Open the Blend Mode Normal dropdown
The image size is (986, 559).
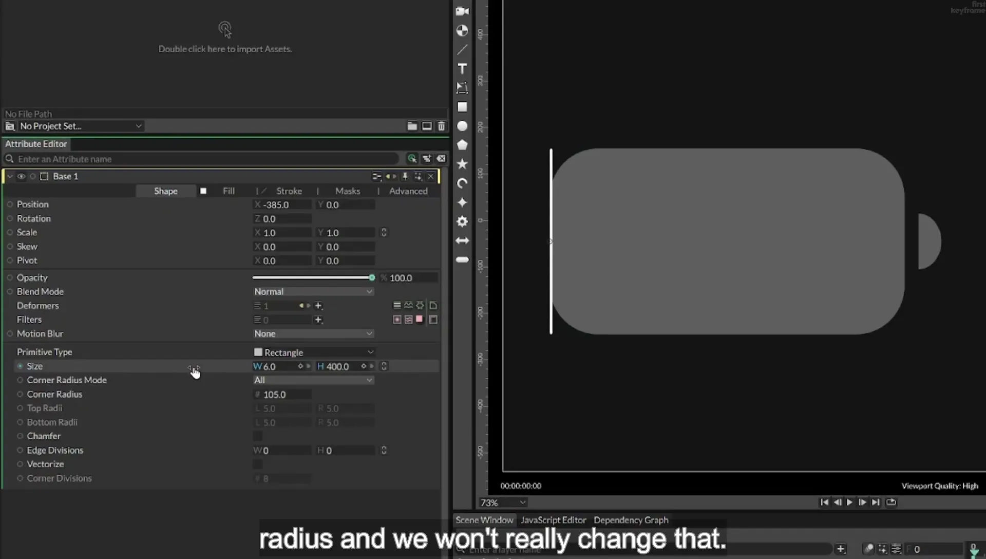click(x=313, y=291)
